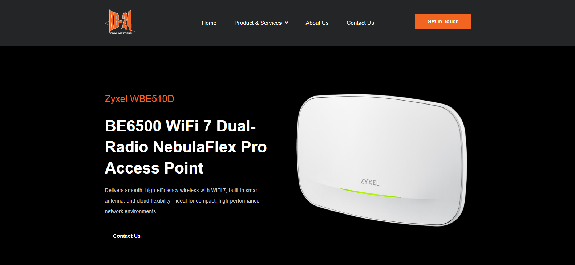Click the NebulaFlex Pro text in heading
This screenshot has width=575, height=265.
coord(210,147)
